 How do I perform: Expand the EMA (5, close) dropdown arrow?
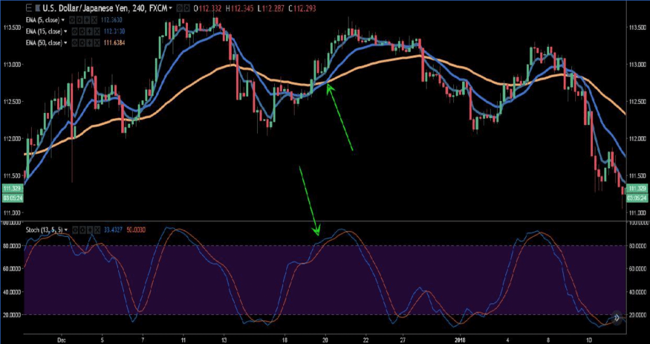click(62, 21)
